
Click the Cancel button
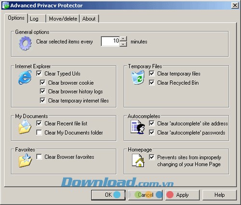click(x=145, y=195)
